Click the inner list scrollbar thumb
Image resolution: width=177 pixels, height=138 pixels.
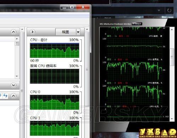coord(17,43)
